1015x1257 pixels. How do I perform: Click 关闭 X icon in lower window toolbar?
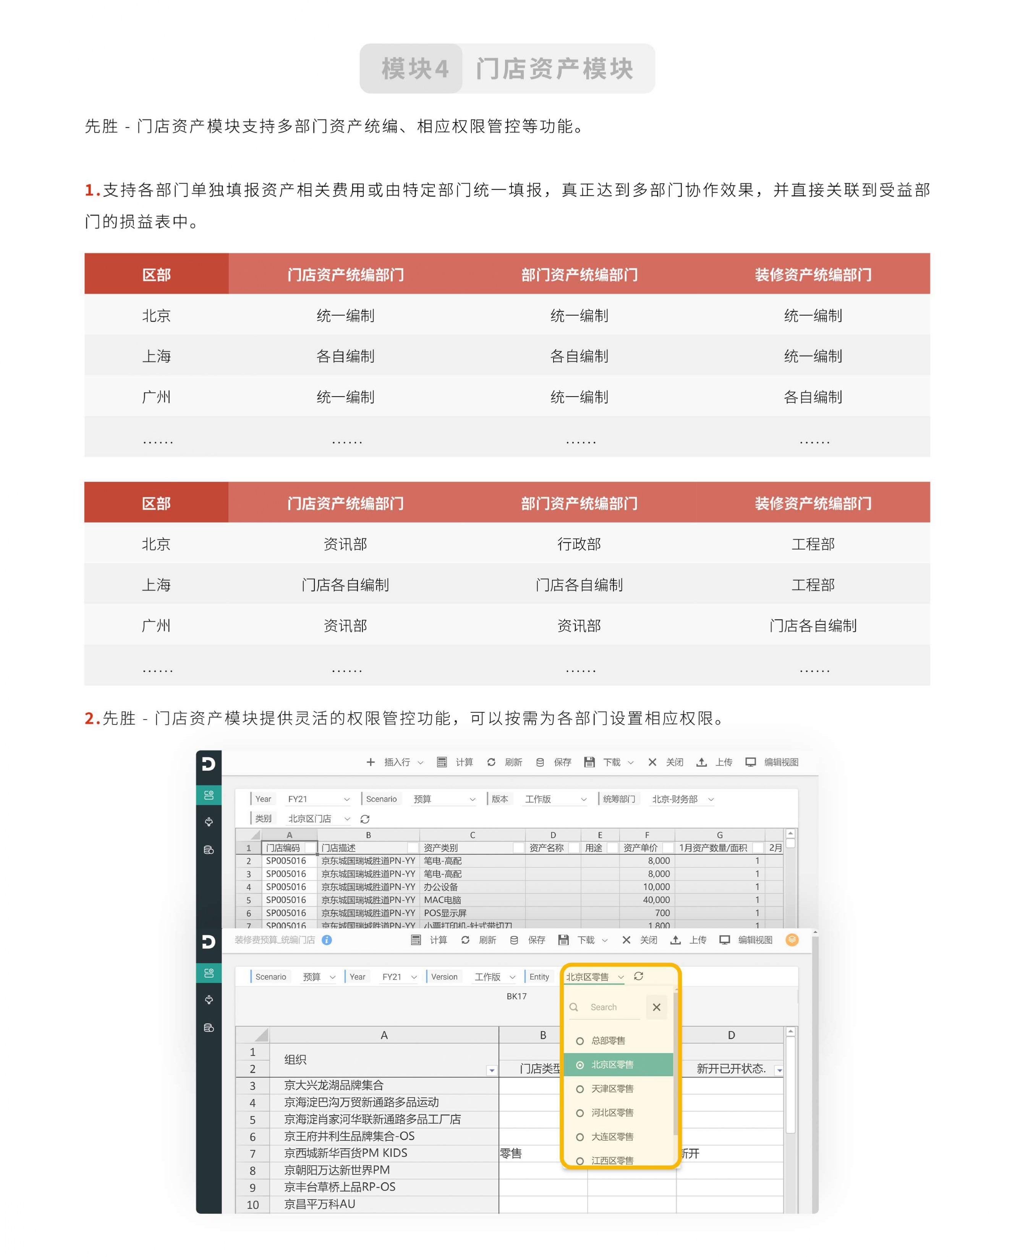(626, 939)
